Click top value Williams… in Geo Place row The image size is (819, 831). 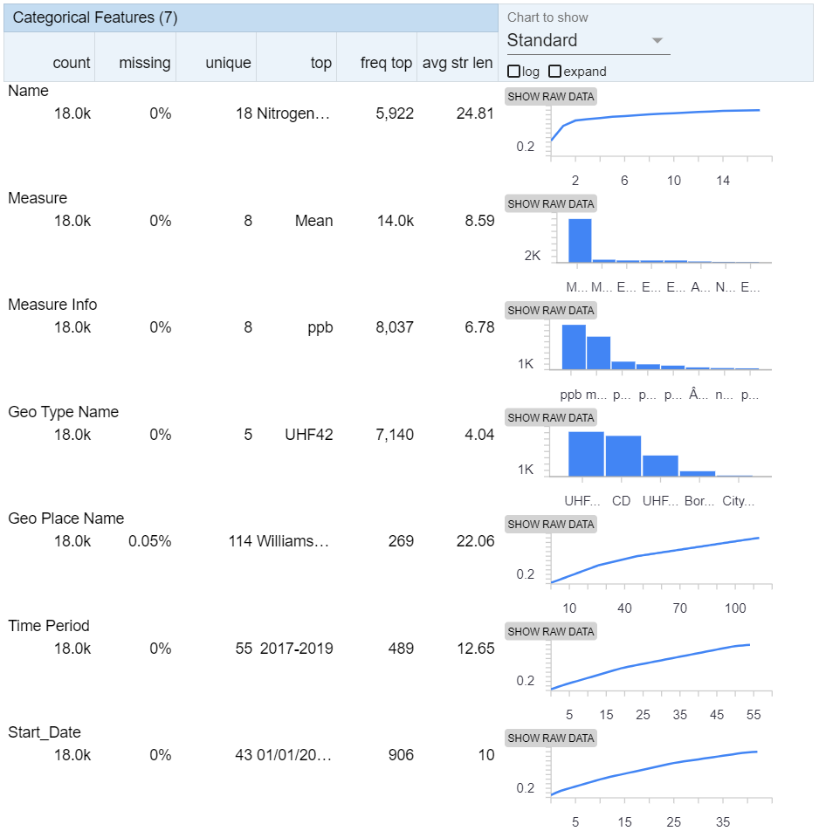click(292, 541)
